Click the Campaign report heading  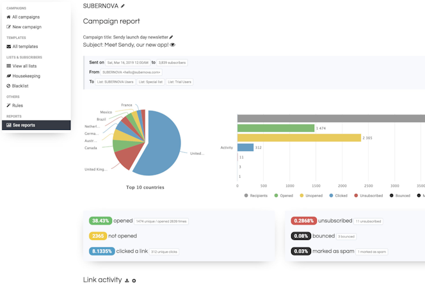[x=111, y=21]
